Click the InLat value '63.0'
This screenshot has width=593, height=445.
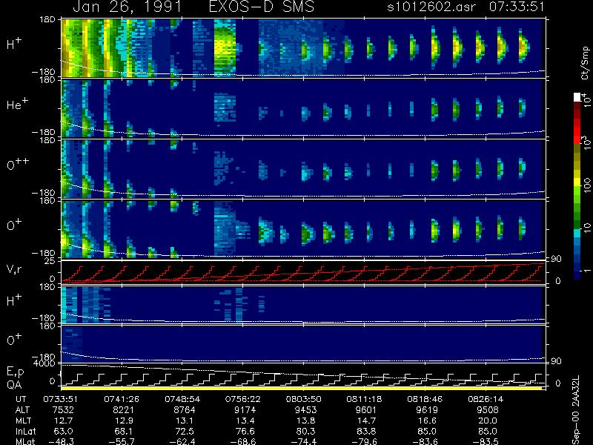(x=63, y=431)
